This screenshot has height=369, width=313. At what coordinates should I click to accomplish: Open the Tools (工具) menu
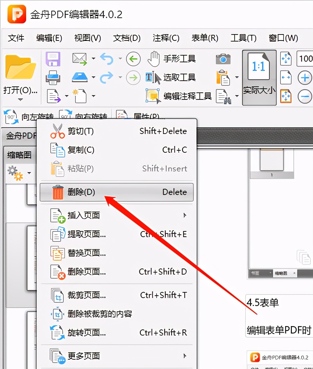(x=244, y=38)
